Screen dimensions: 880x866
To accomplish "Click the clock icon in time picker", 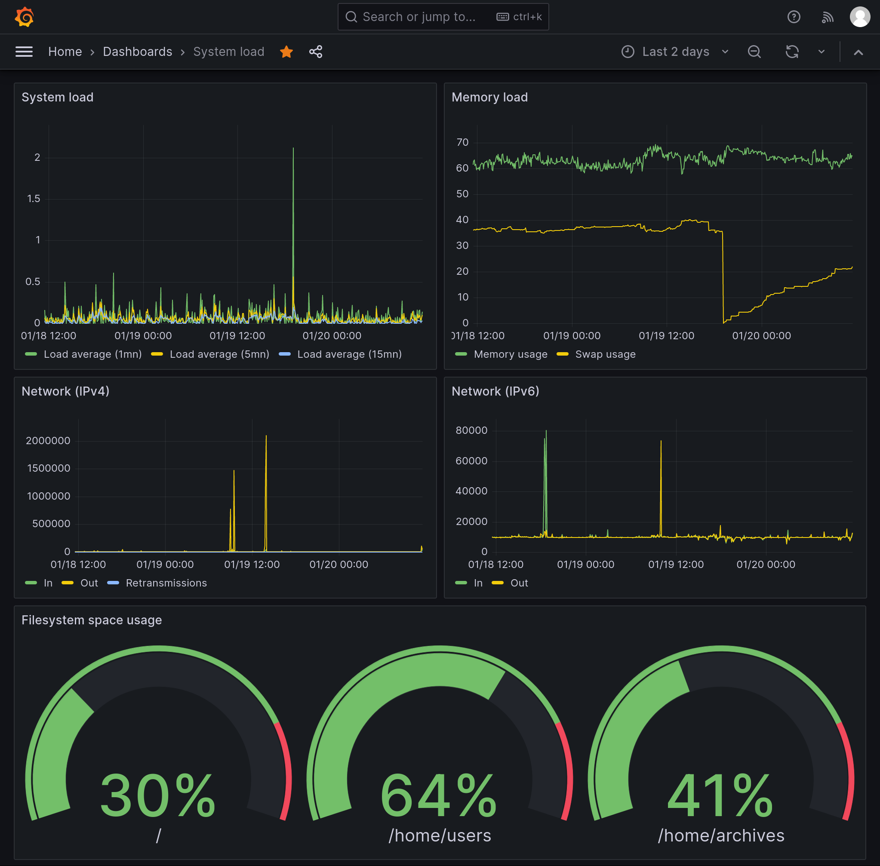I will click(x=628, y=52).
